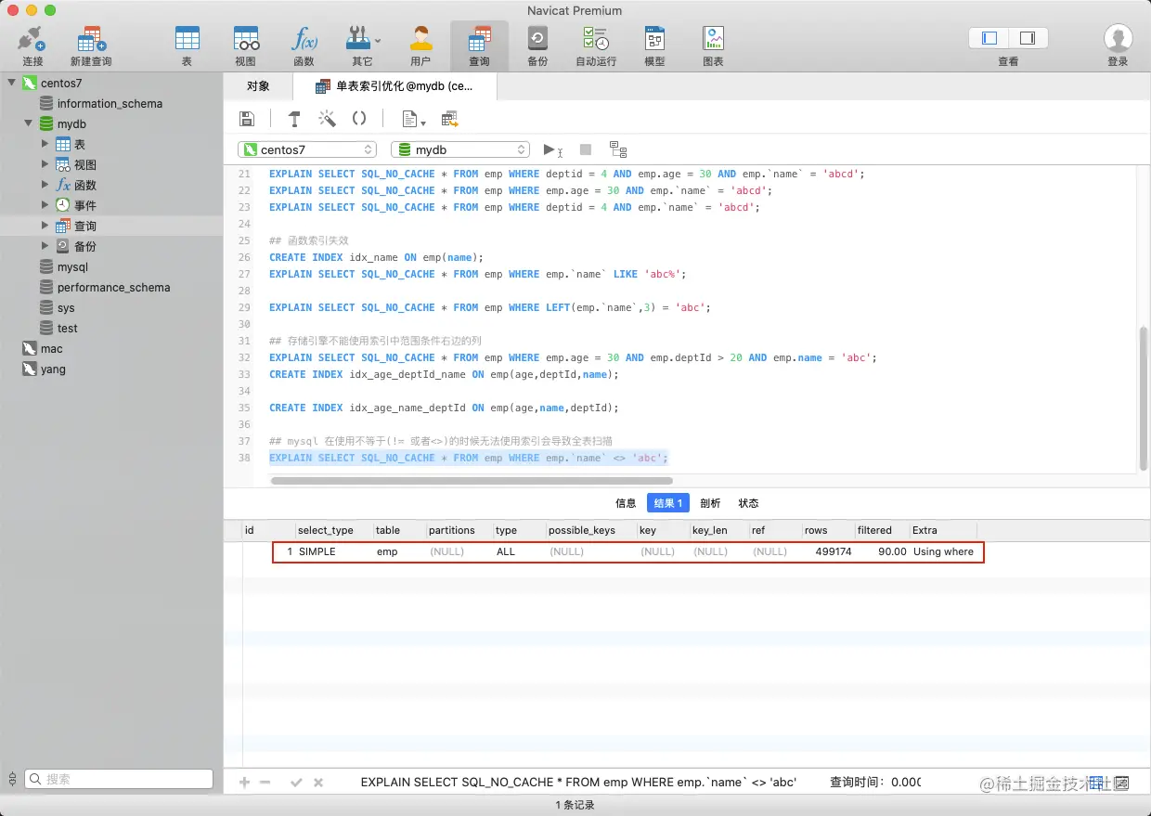Viewport: 1151px width, 816px height.
Task: Expand the 视图 views node
Action: click(x=45, y=164)
